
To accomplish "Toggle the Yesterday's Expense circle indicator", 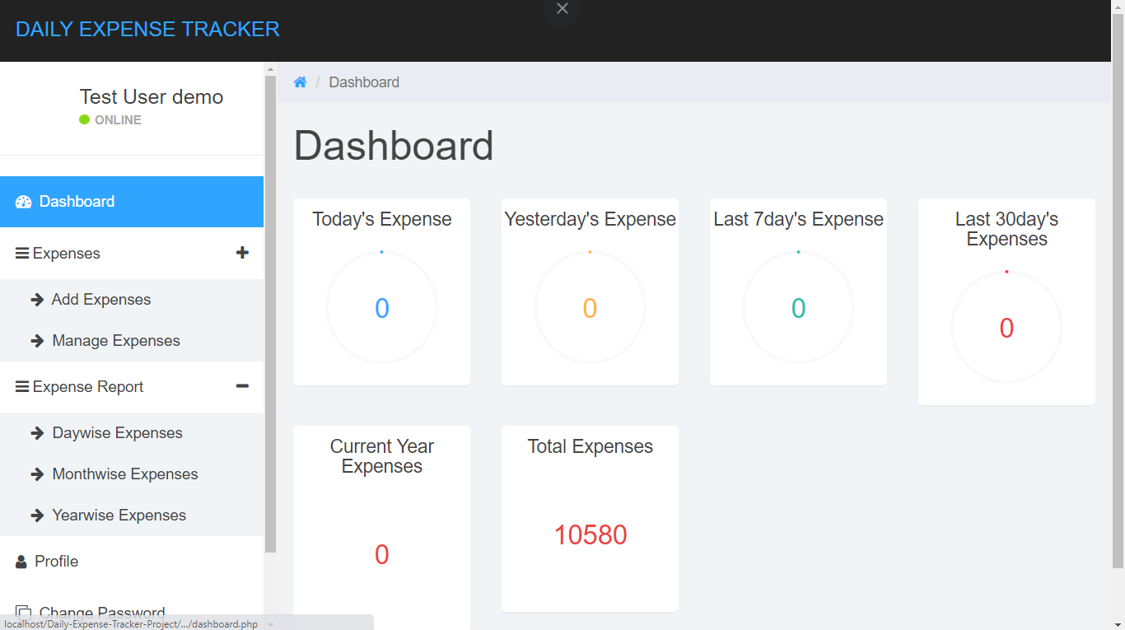I will click(590, 306).
